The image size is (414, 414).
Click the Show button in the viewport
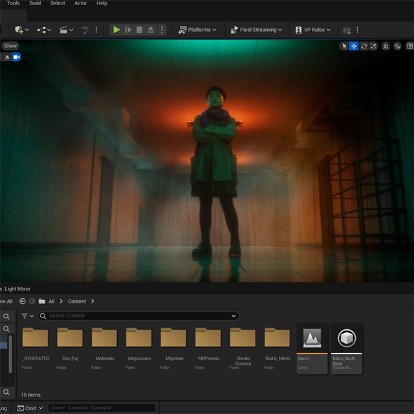(10, 46)
